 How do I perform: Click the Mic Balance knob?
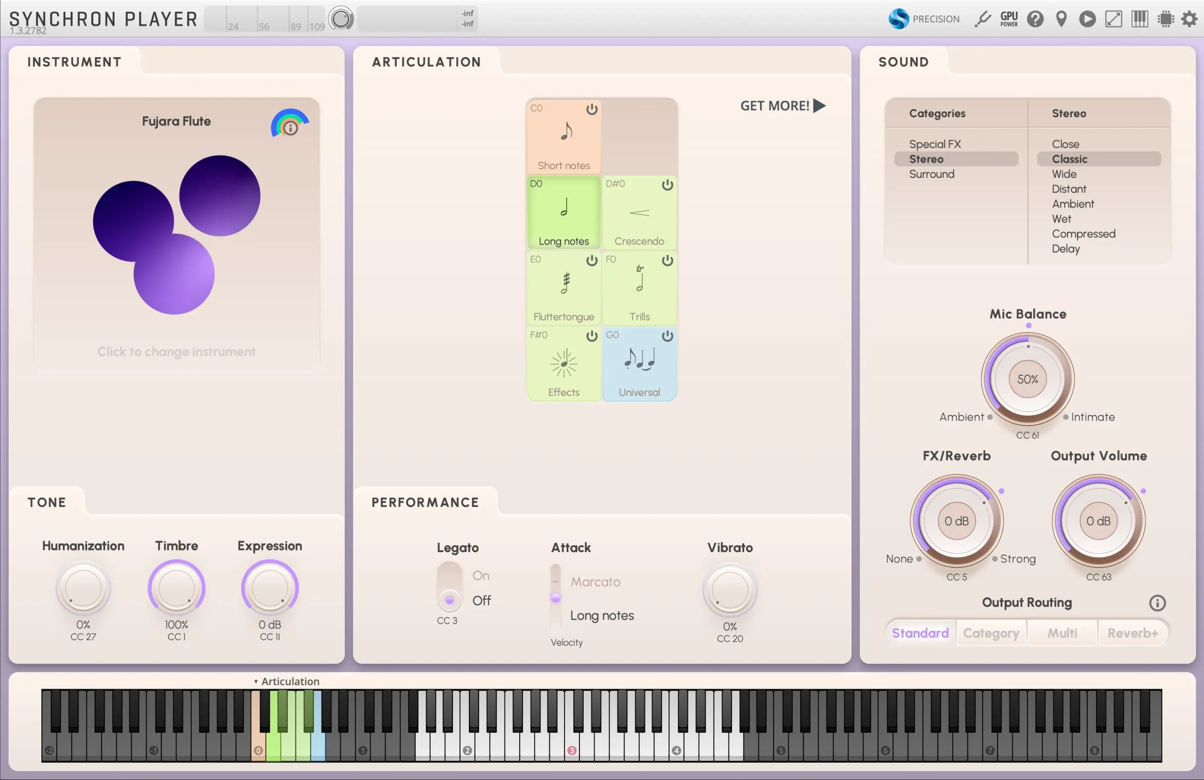tap(1027, 379)
